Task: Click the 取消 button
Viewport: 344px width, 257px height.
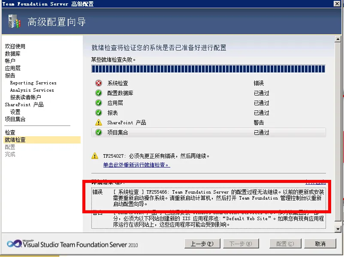Action: point(320,244)
